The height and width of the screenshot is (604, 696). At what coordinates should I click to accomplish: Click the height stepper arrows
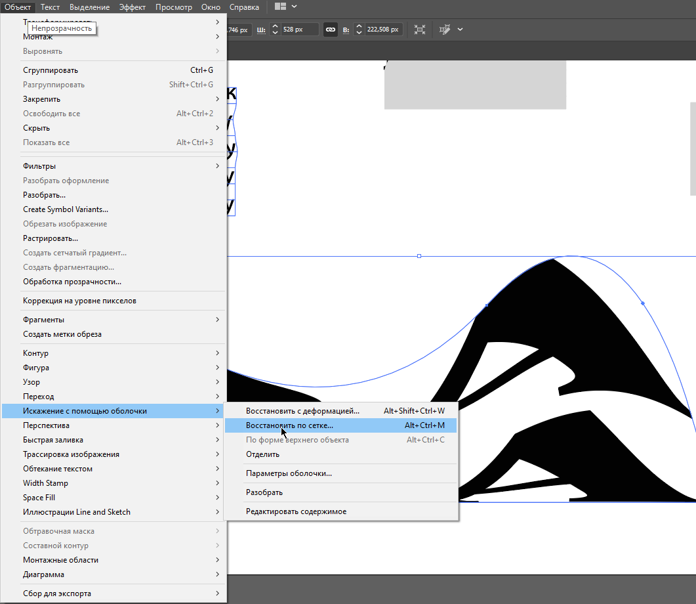tap(359, 30)
